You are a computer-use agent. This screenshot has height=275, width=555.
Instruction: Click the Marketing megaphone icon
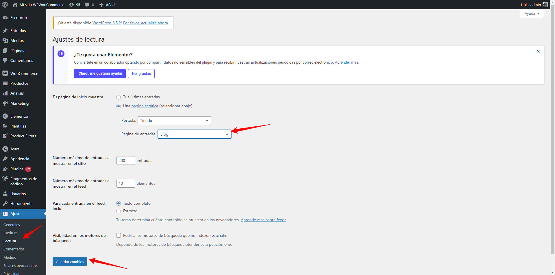(5, 103)
